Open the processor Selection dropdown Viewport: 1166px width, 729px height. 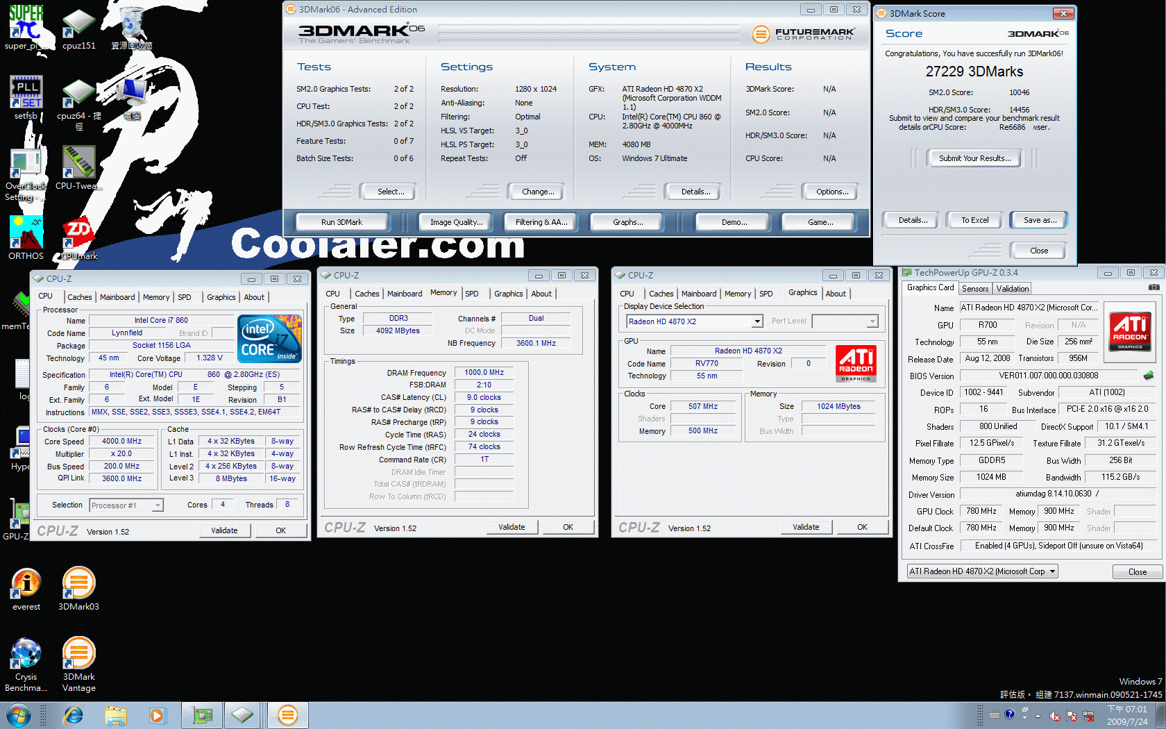click(x=126, y=505)
